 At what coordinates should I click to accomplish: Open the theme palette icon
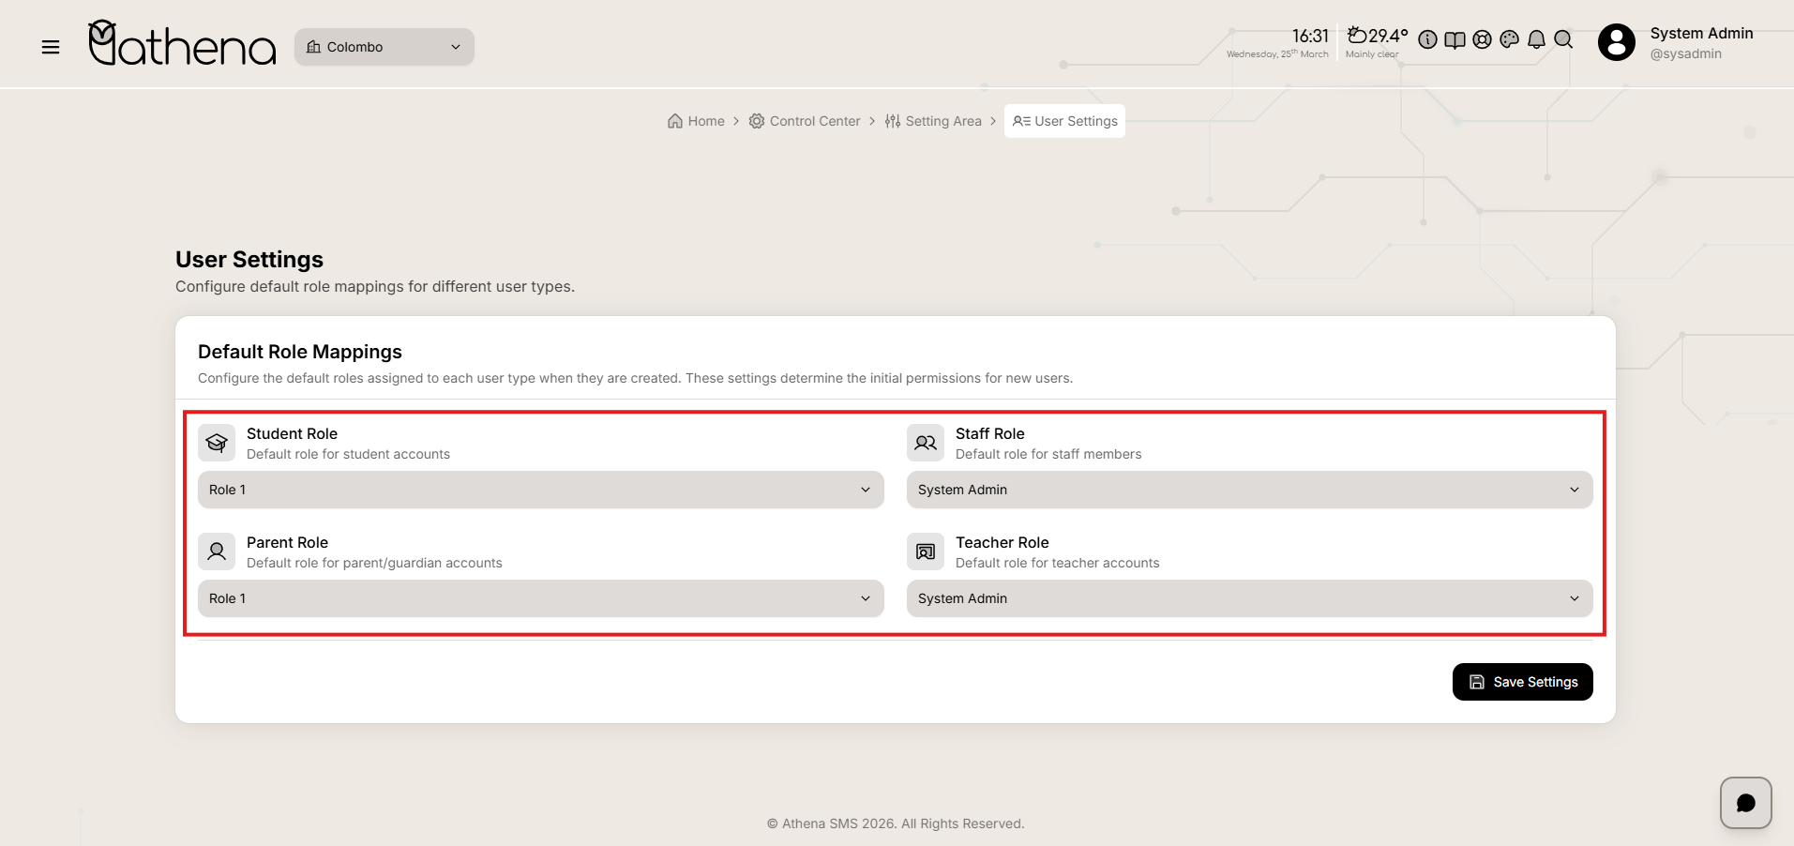1509,39
